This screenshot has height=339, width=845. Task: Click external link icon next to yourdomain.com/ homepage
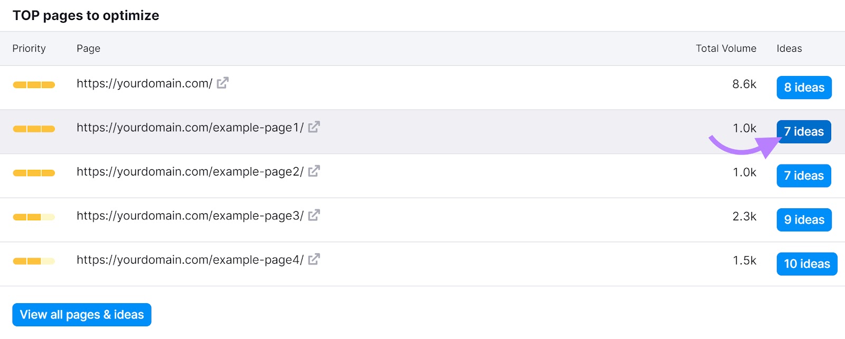click(x=222, y=83)
